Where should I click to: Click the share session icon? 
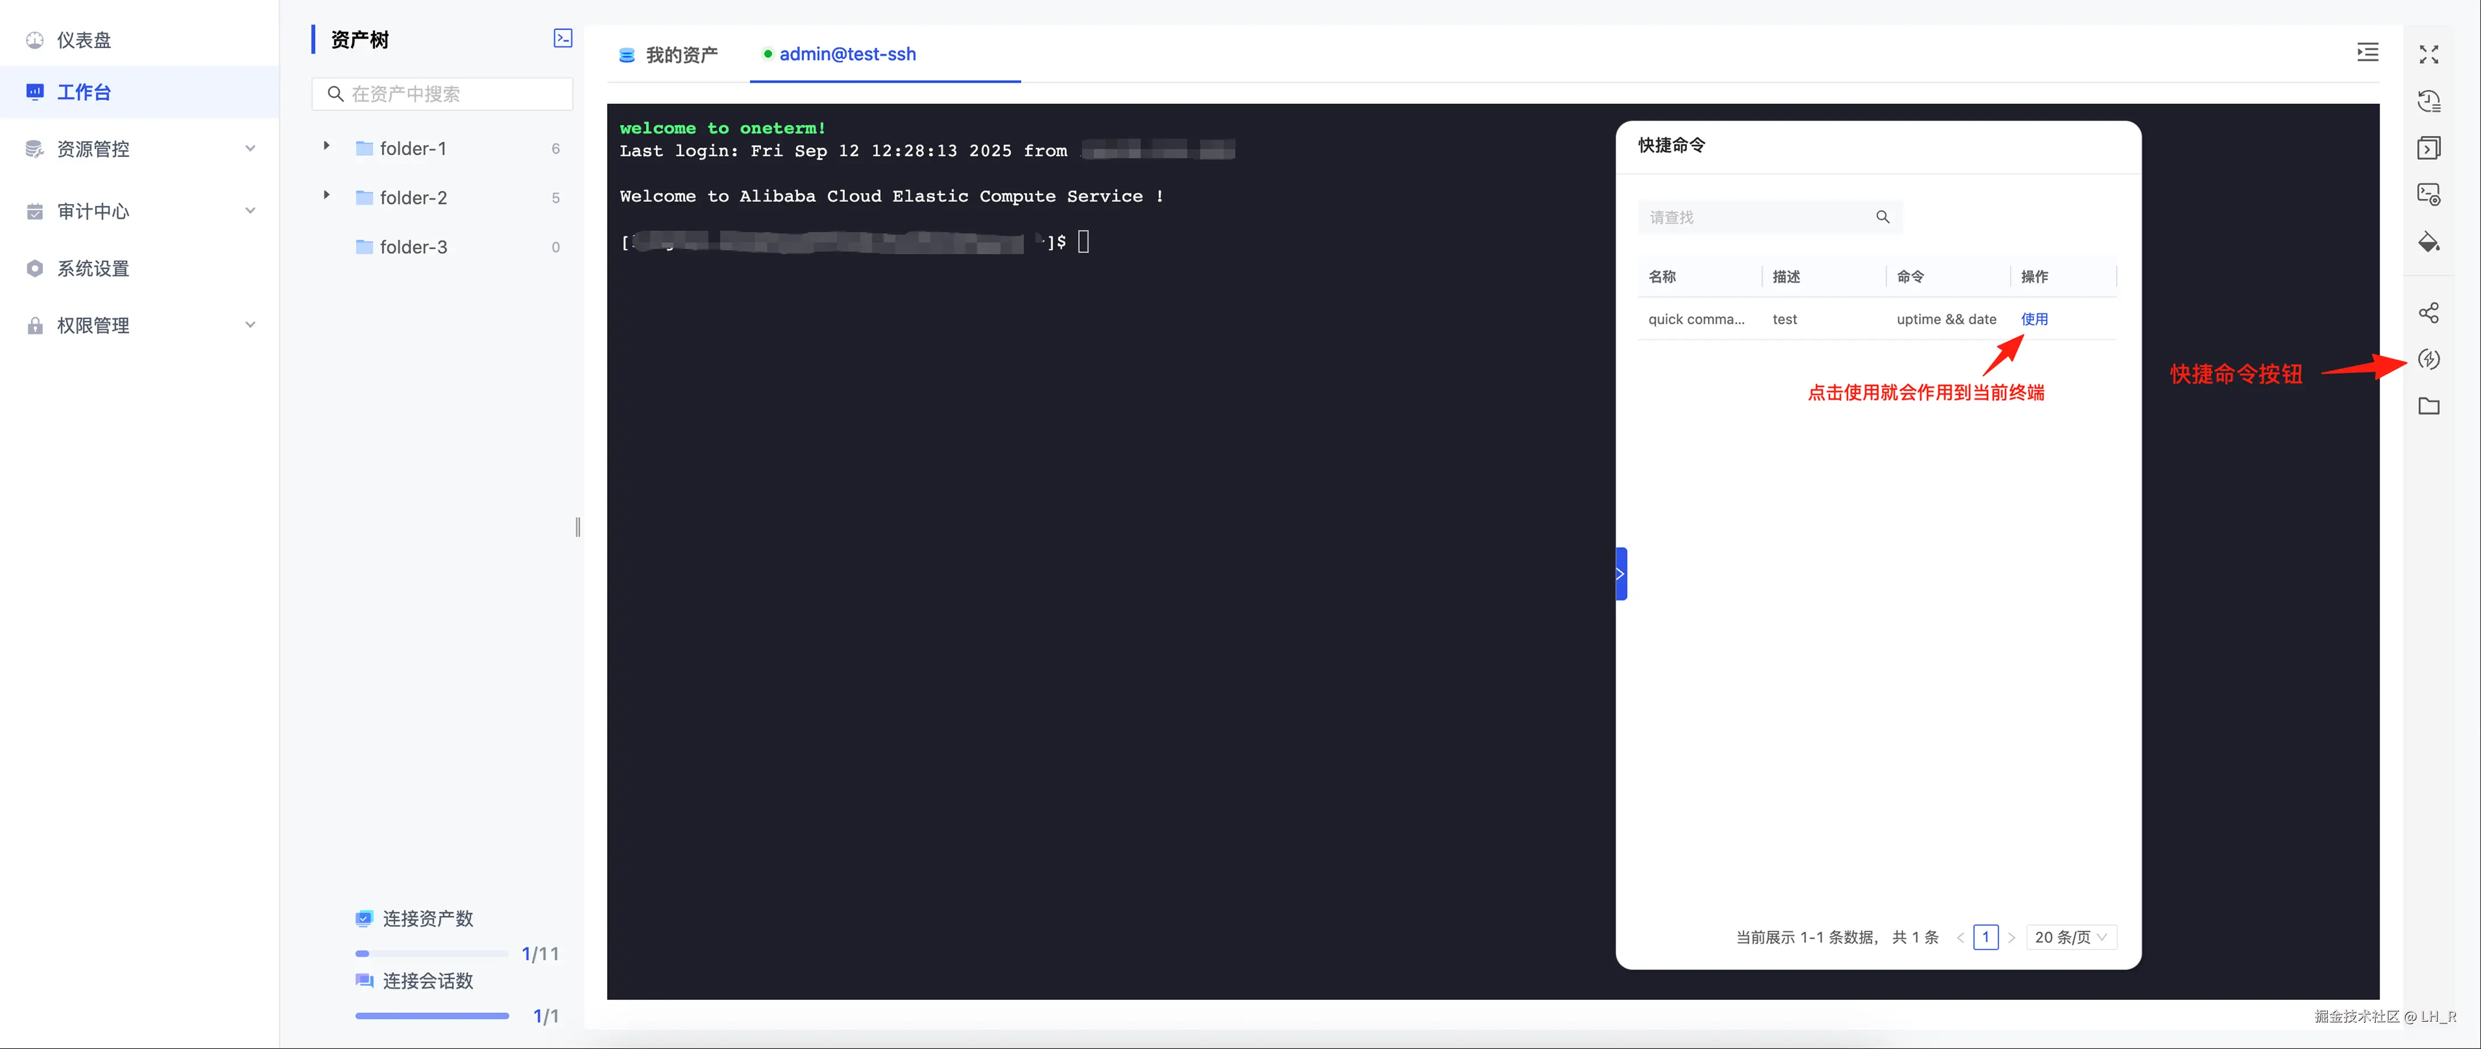2428,313
